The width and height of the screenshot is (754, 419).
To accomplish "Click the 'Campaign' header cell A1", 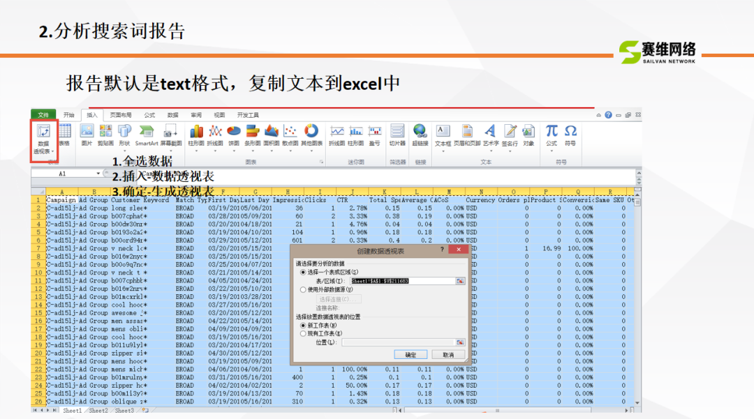I will [61, 200].
